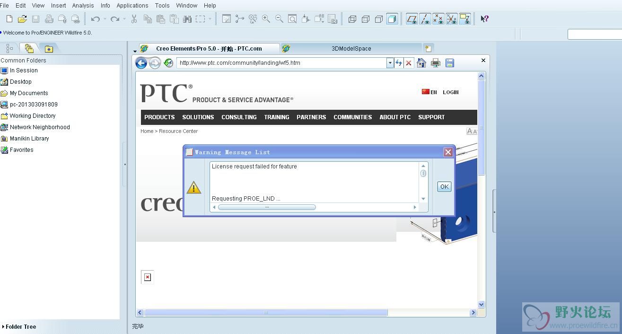Switch to Model Tree navigator tab

[9, 48]
